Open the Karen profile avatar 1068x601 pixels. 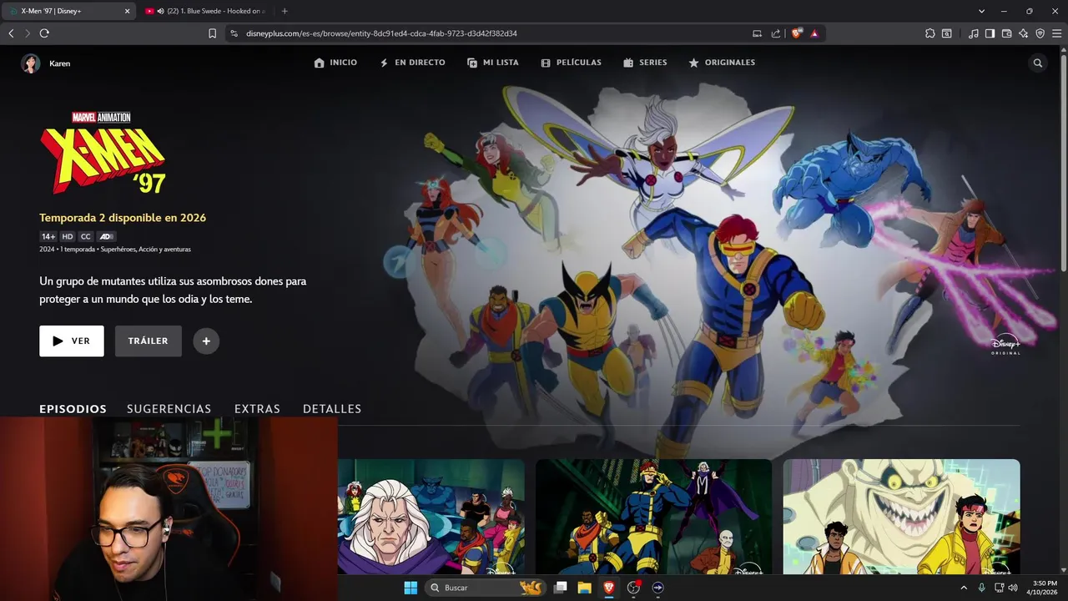click(31, 63)
